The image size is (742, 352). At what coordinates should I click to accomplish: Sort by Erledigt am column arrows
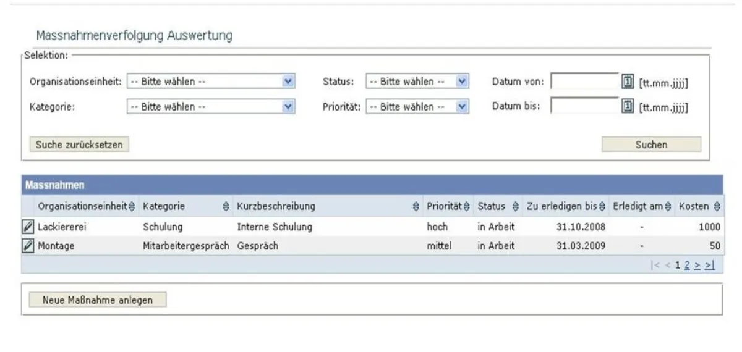pyautogui.click(x=668, y=206)
